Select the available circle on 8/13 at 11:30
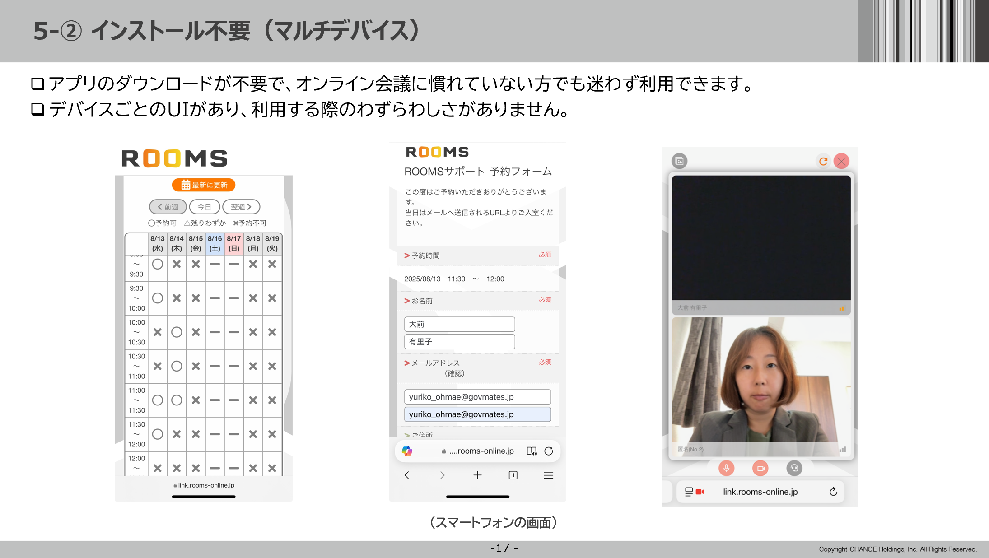The height and width of the screenshot is (558, 989). [158, 434]
